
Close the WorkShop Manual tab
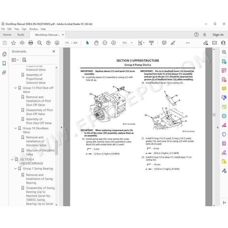click(x=63, y=35)
